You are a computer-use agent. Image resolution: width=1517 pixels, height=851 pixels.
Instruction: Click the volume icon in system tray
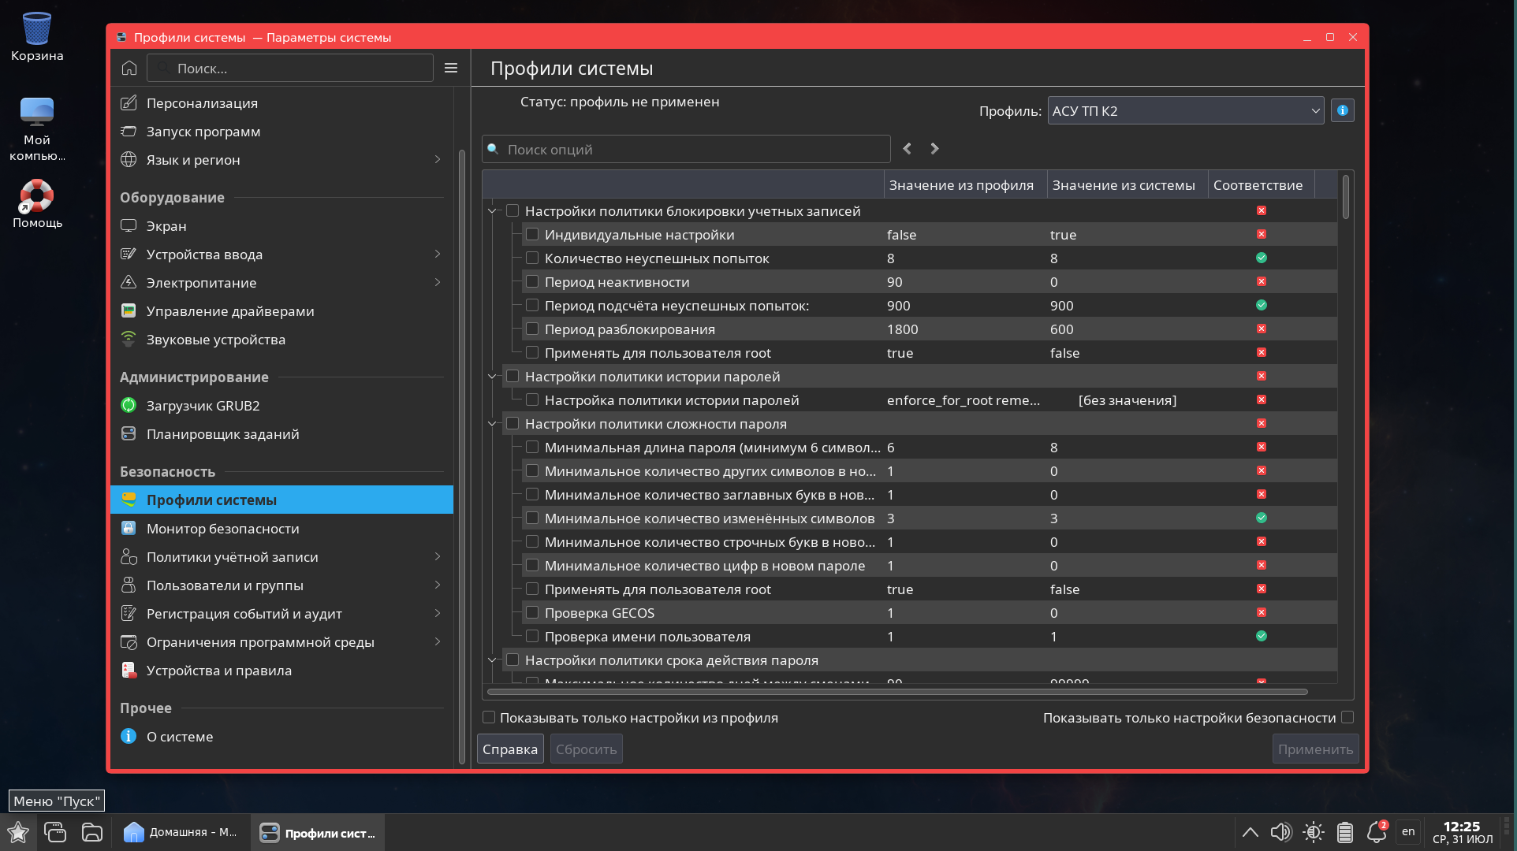click(1280, 832)
